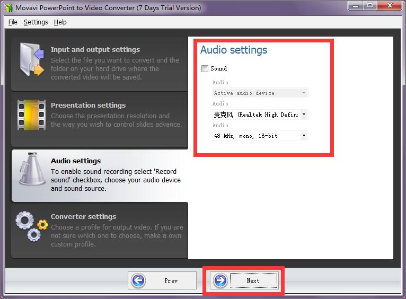
Task: Open the File menu
Action: (x=13, y=22)
